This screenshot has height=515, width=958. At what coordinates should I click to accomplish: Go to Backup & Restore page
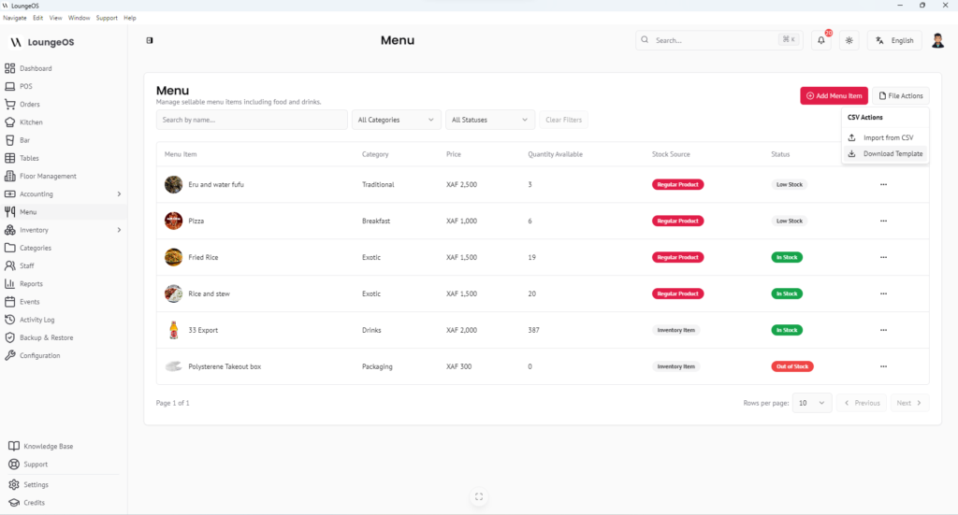[46, 337]
